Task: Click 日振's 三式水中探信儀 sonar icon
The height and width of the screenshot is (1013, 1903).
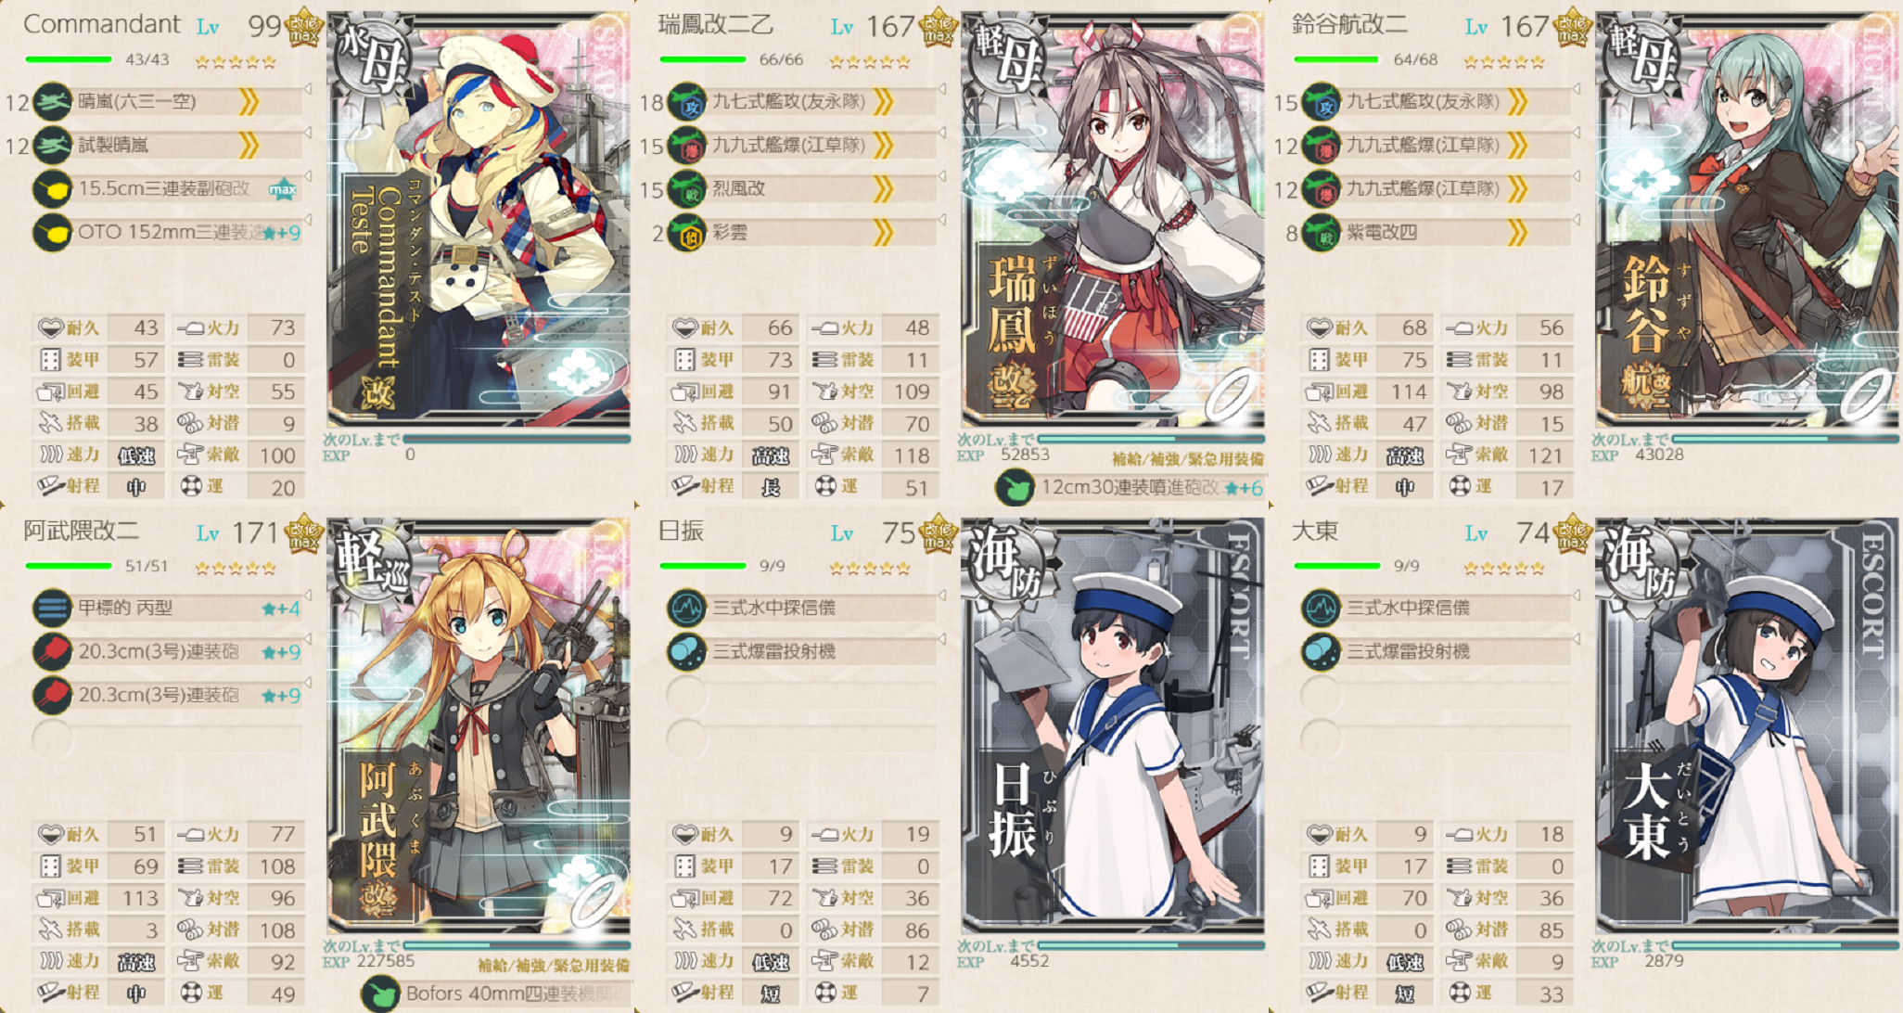Action: point(687,609)
